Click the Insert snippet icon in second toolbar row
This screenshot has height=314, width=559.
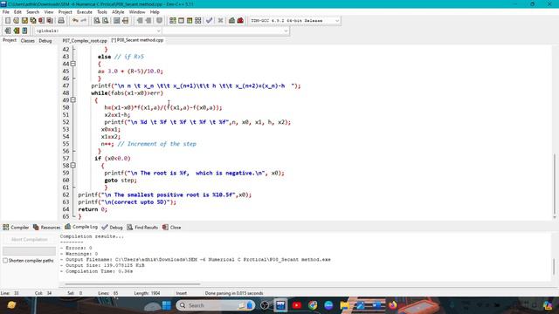pyautogui.click(x=8, y=31)
